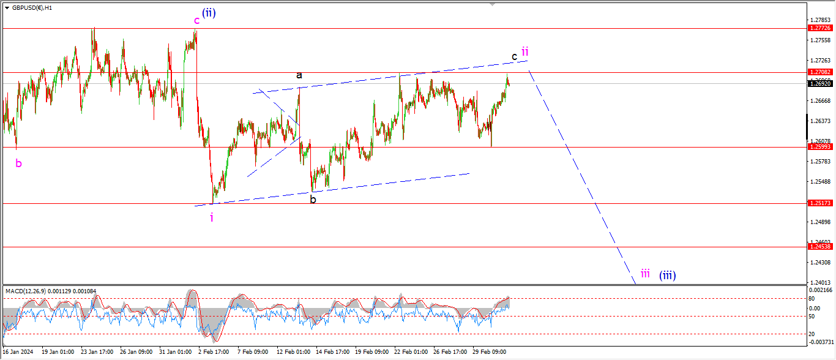Select the 1.25173 red price level tag
The height and width of the screenshot is (360, 836).
tap(820, 203)
